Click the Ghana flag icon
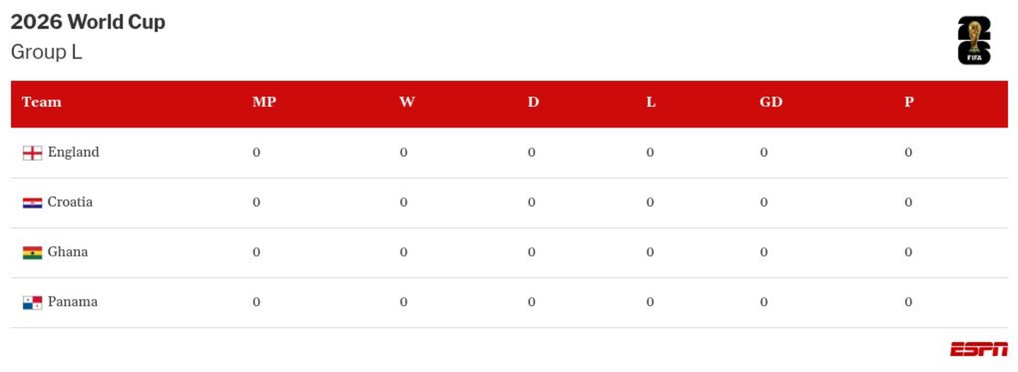Viewport: 1018px width, 372px height. click(x=32, y=252)
